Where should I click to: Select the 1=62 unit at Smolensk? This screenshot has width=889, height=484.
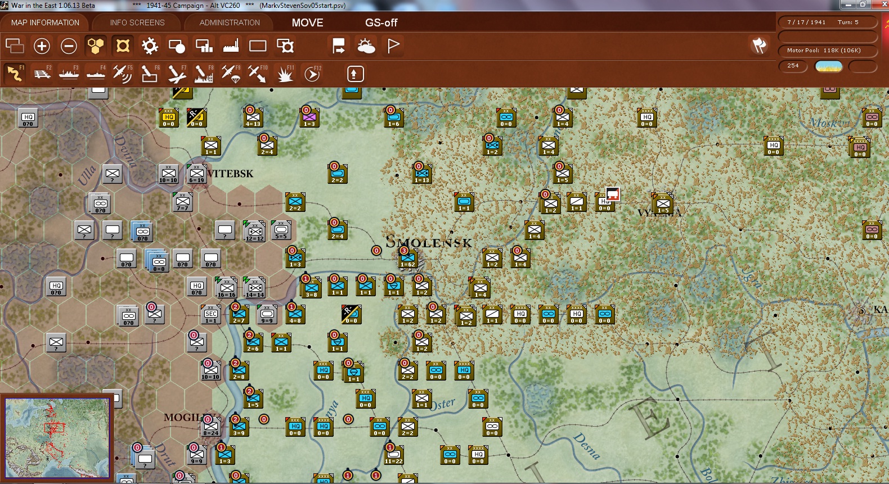[x=407, y=259]
